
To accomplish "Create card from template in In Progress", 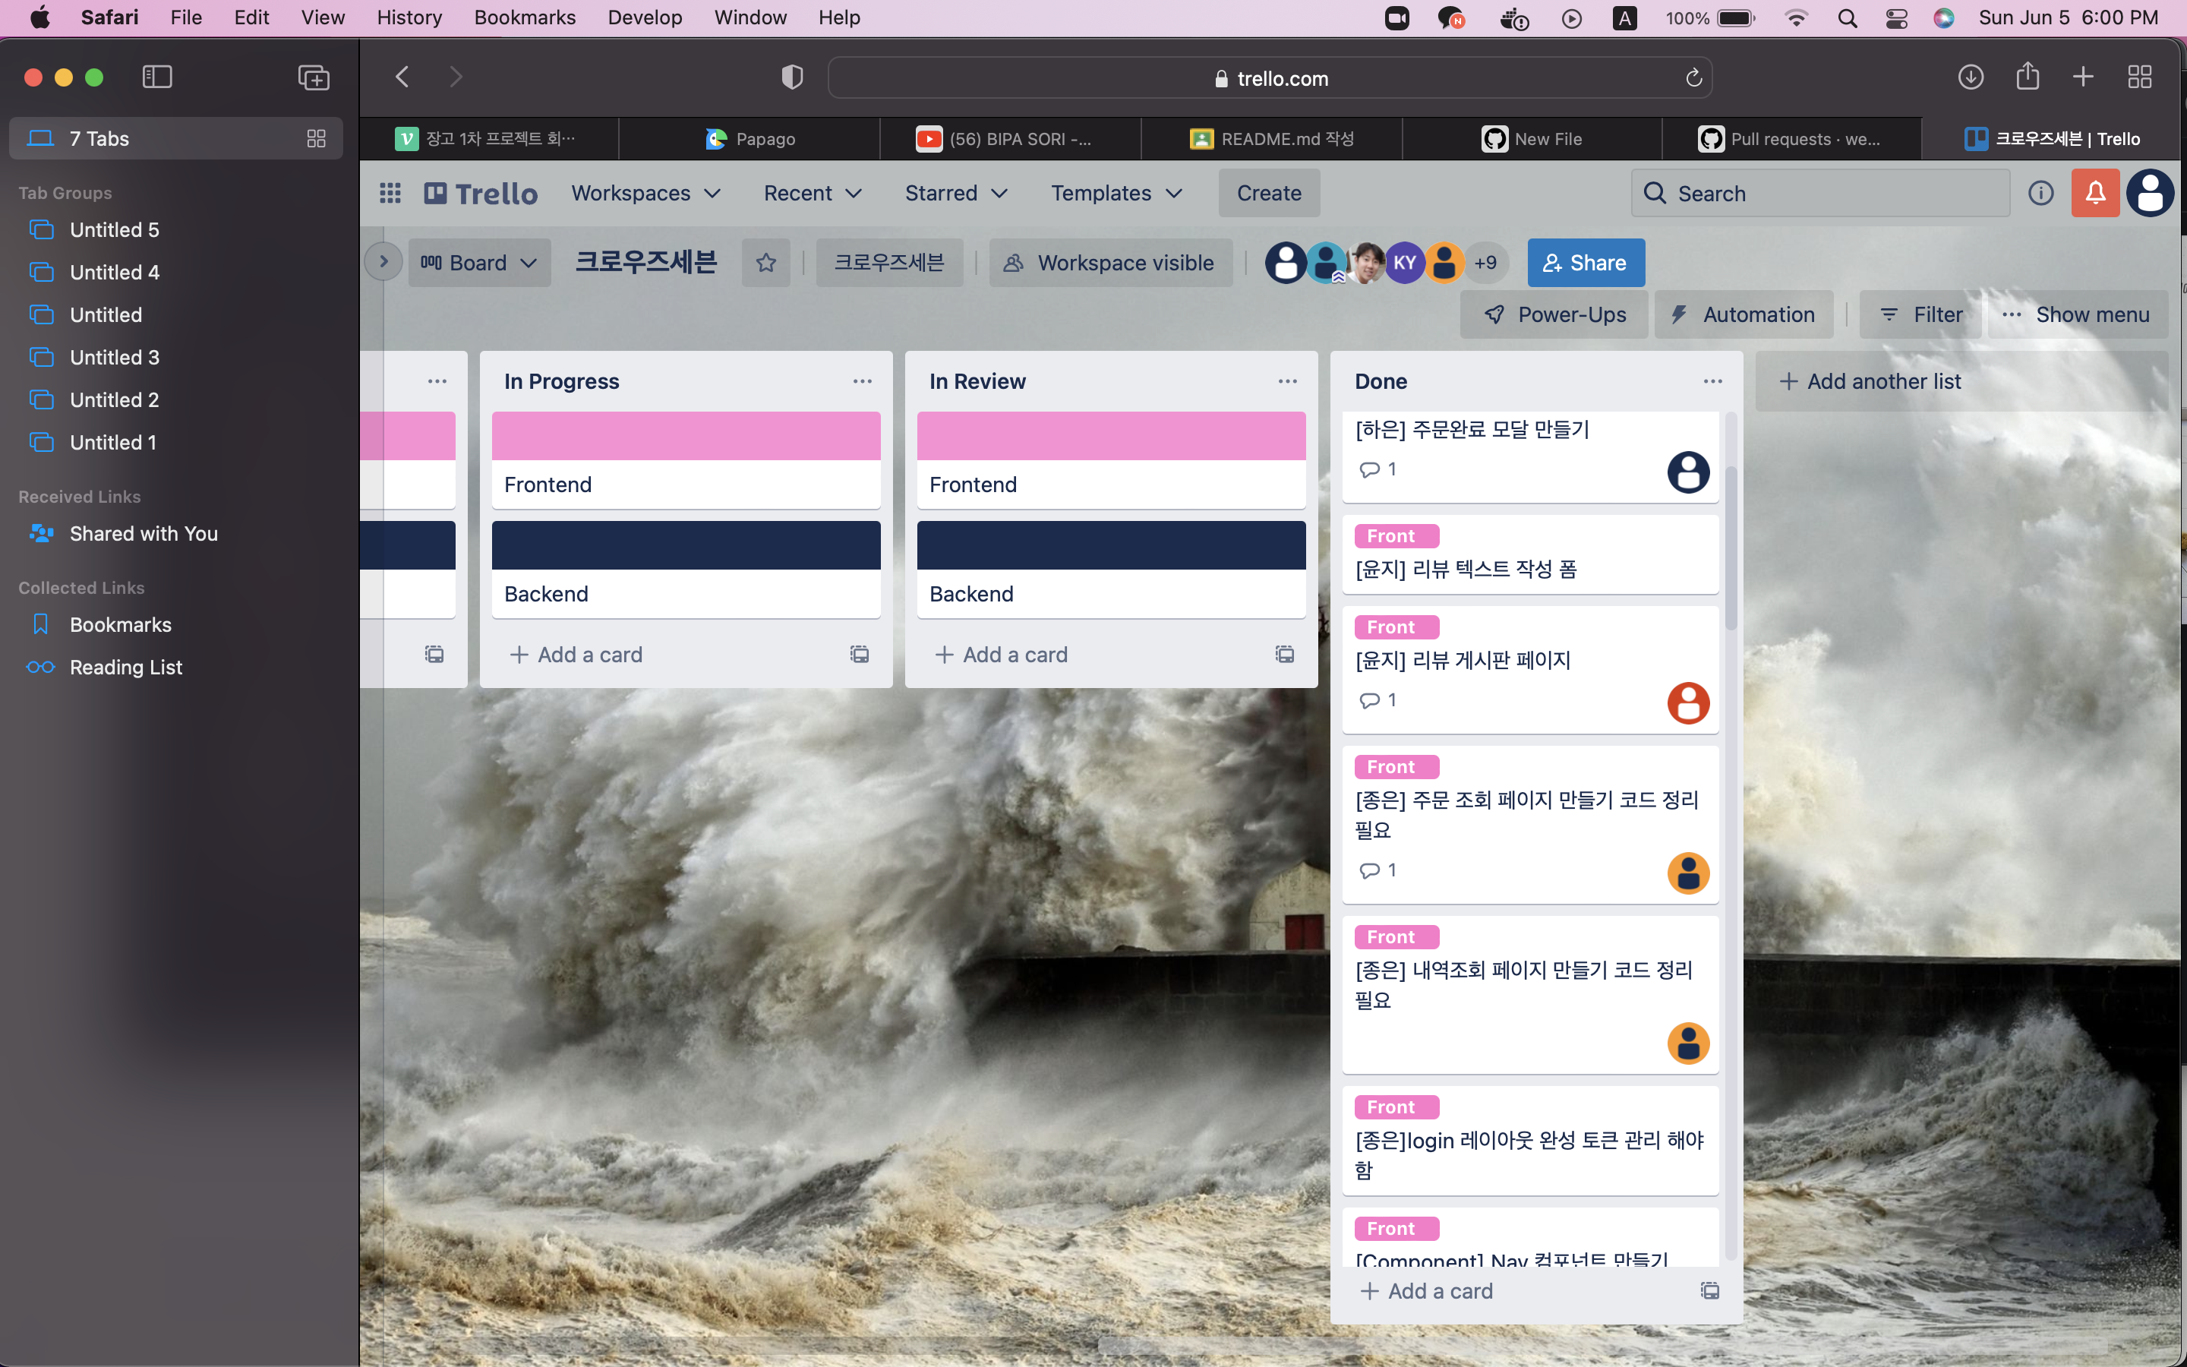I will coord(859,654).
